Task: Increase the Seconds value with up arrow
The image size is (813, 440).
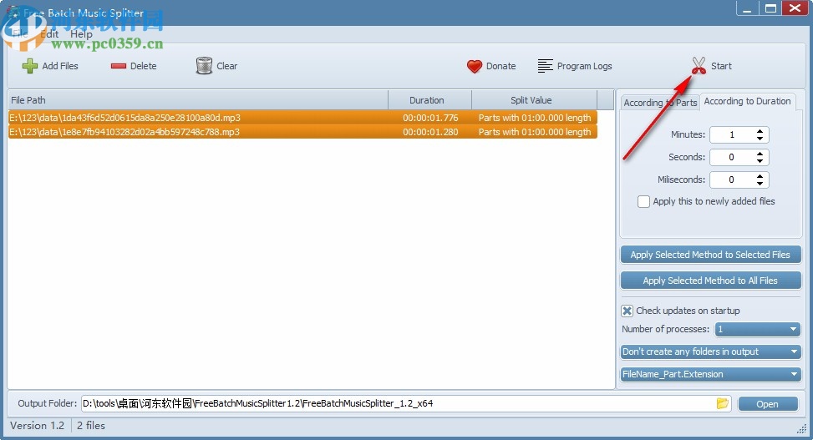Action: 760,154
